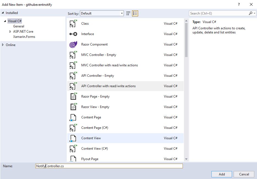
Task: Click the Content Page template icon
Action: (73, 117)
